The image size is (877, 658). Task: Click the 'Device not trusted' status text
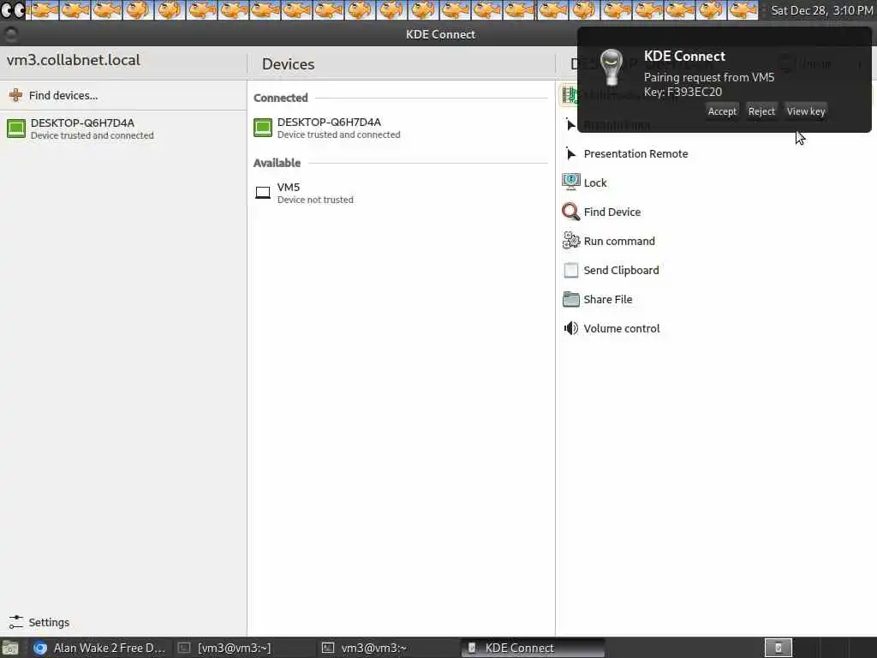315,200
